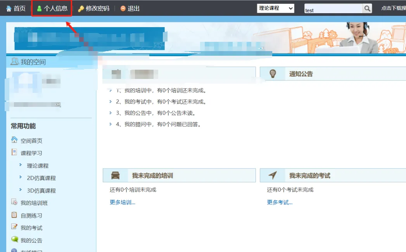Click the customer service woman banner image
The image size is (406, 252).
359,38
